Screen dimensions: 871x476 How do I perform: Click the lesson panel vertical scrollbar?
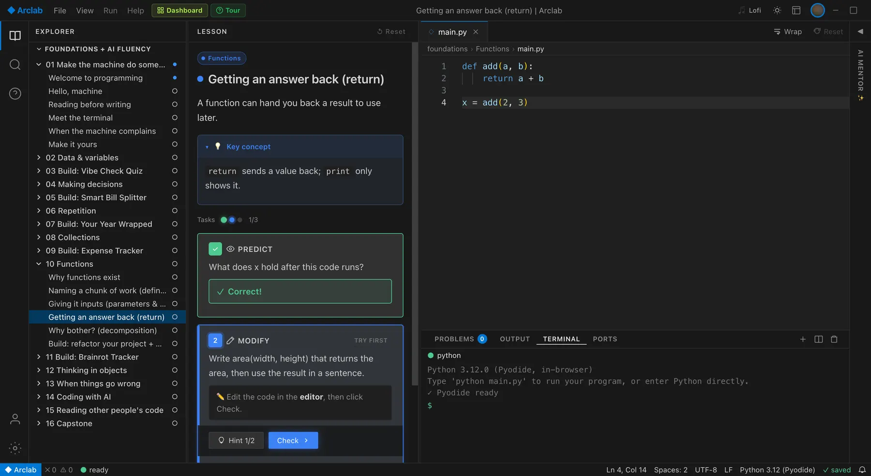pyautogui.click(x=415, y=214)
